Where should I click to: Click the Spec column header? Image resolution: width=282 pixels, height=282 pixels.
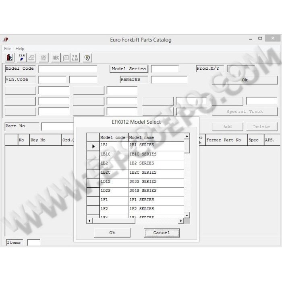click(x=256, y=140)
